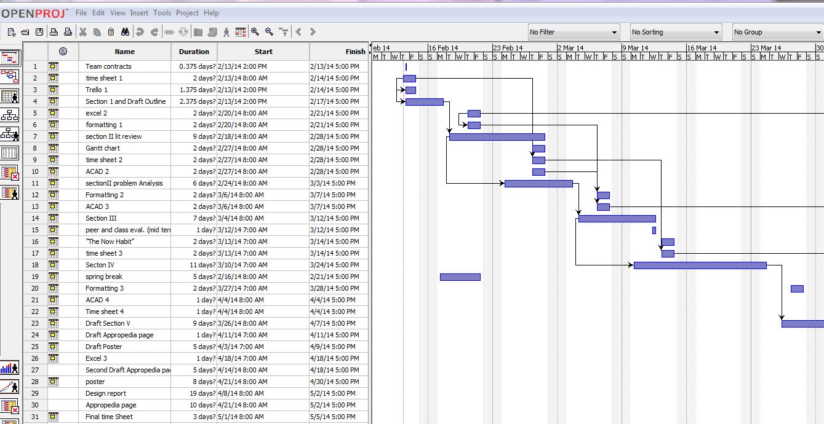This screenshot has width=824, height=424.
Task: Click the Find binoculars icon
Action: [x=125, y=32]
